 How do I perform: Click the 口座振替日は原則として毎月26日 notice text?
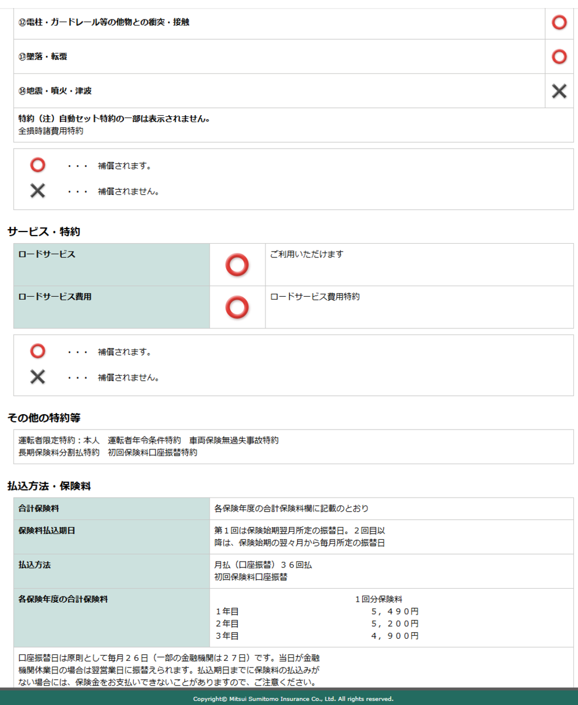click(169, 670)
